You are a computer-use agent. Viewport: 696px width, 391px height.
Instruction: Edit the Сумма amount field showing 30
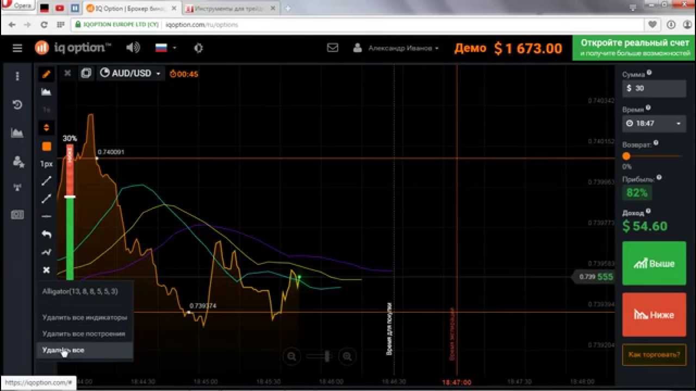654,88
